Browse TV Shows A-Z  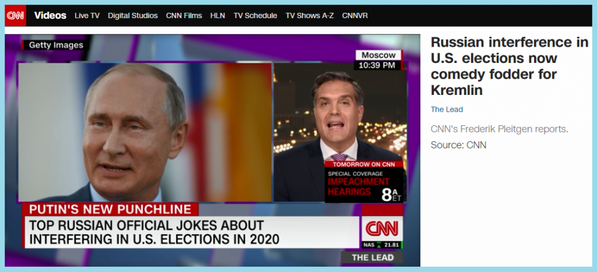point(310,16)
